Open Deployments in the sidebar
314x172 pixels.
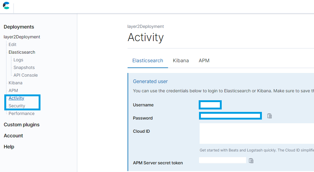click(19, 27)
